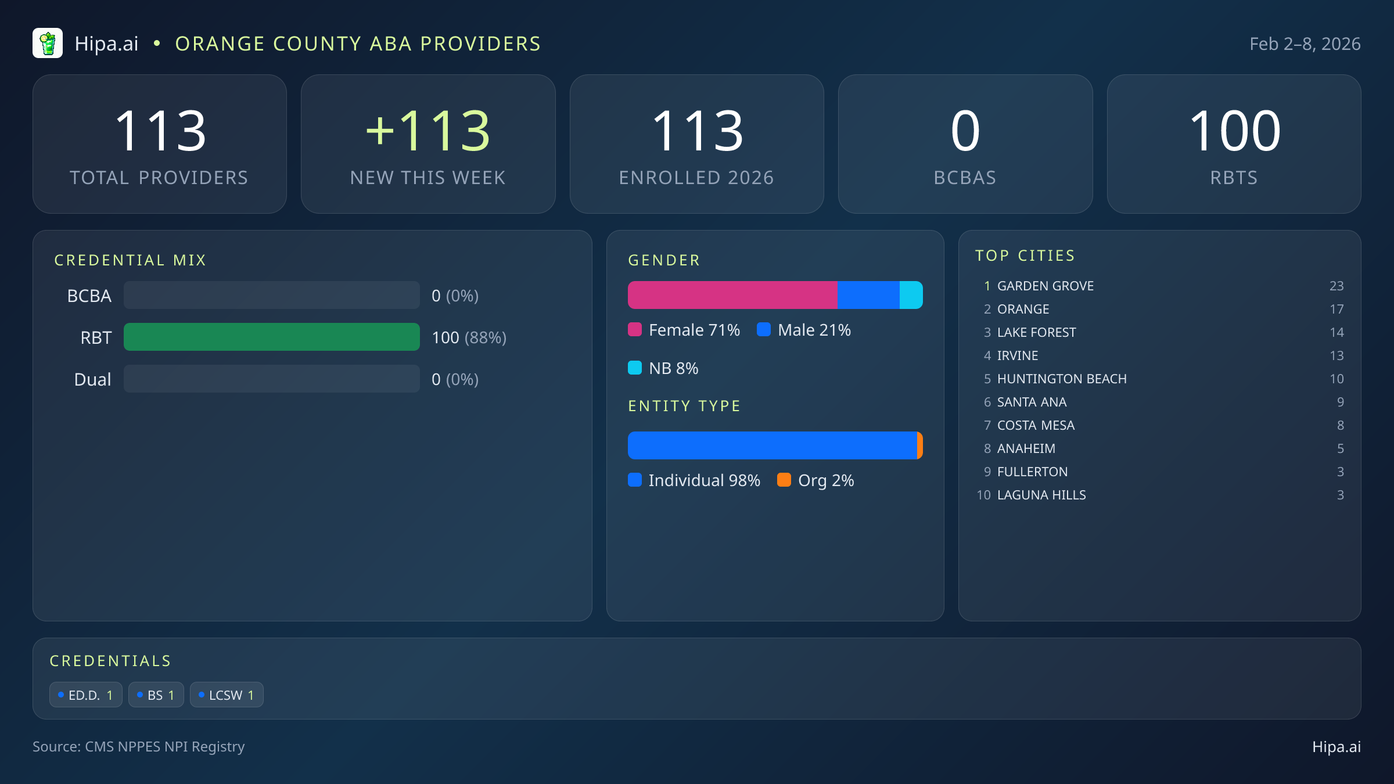1394x784 pixels.
Task: Click the blue dot on the ED.D. credential chip
Action: (x=61, y=694)
